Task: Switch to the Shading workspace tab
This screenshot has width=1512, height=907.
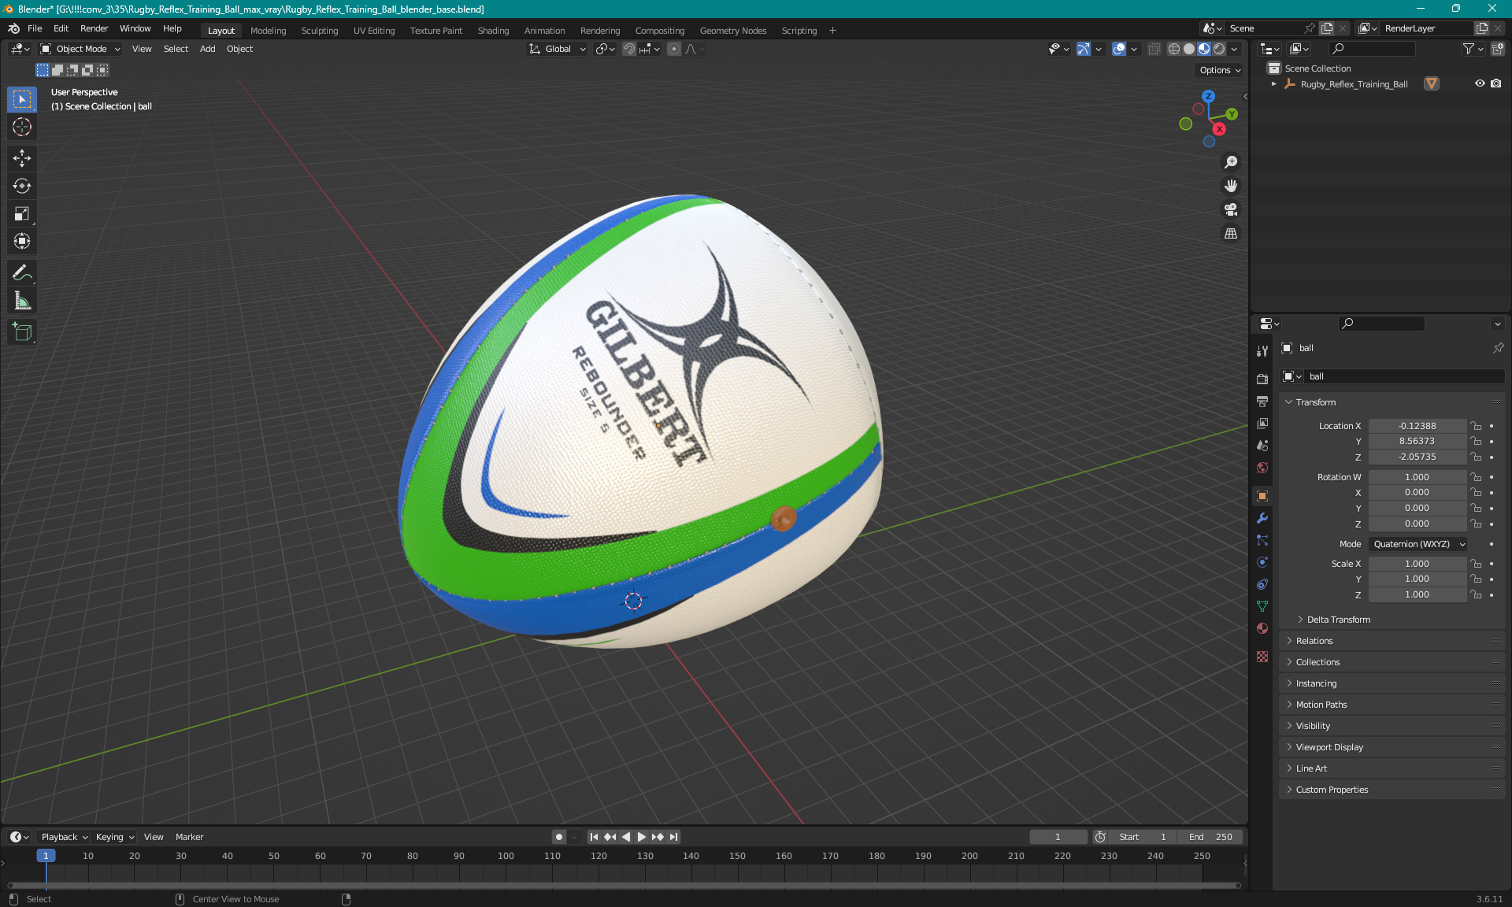Action: tap(493, 31)
